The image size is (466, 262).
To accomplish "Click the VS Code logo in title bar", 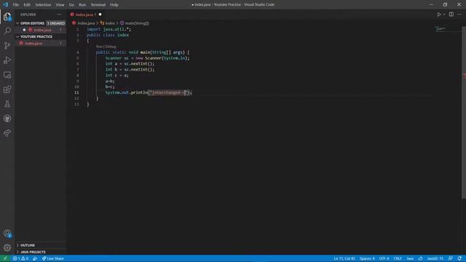I will click(x=5, y=4).
